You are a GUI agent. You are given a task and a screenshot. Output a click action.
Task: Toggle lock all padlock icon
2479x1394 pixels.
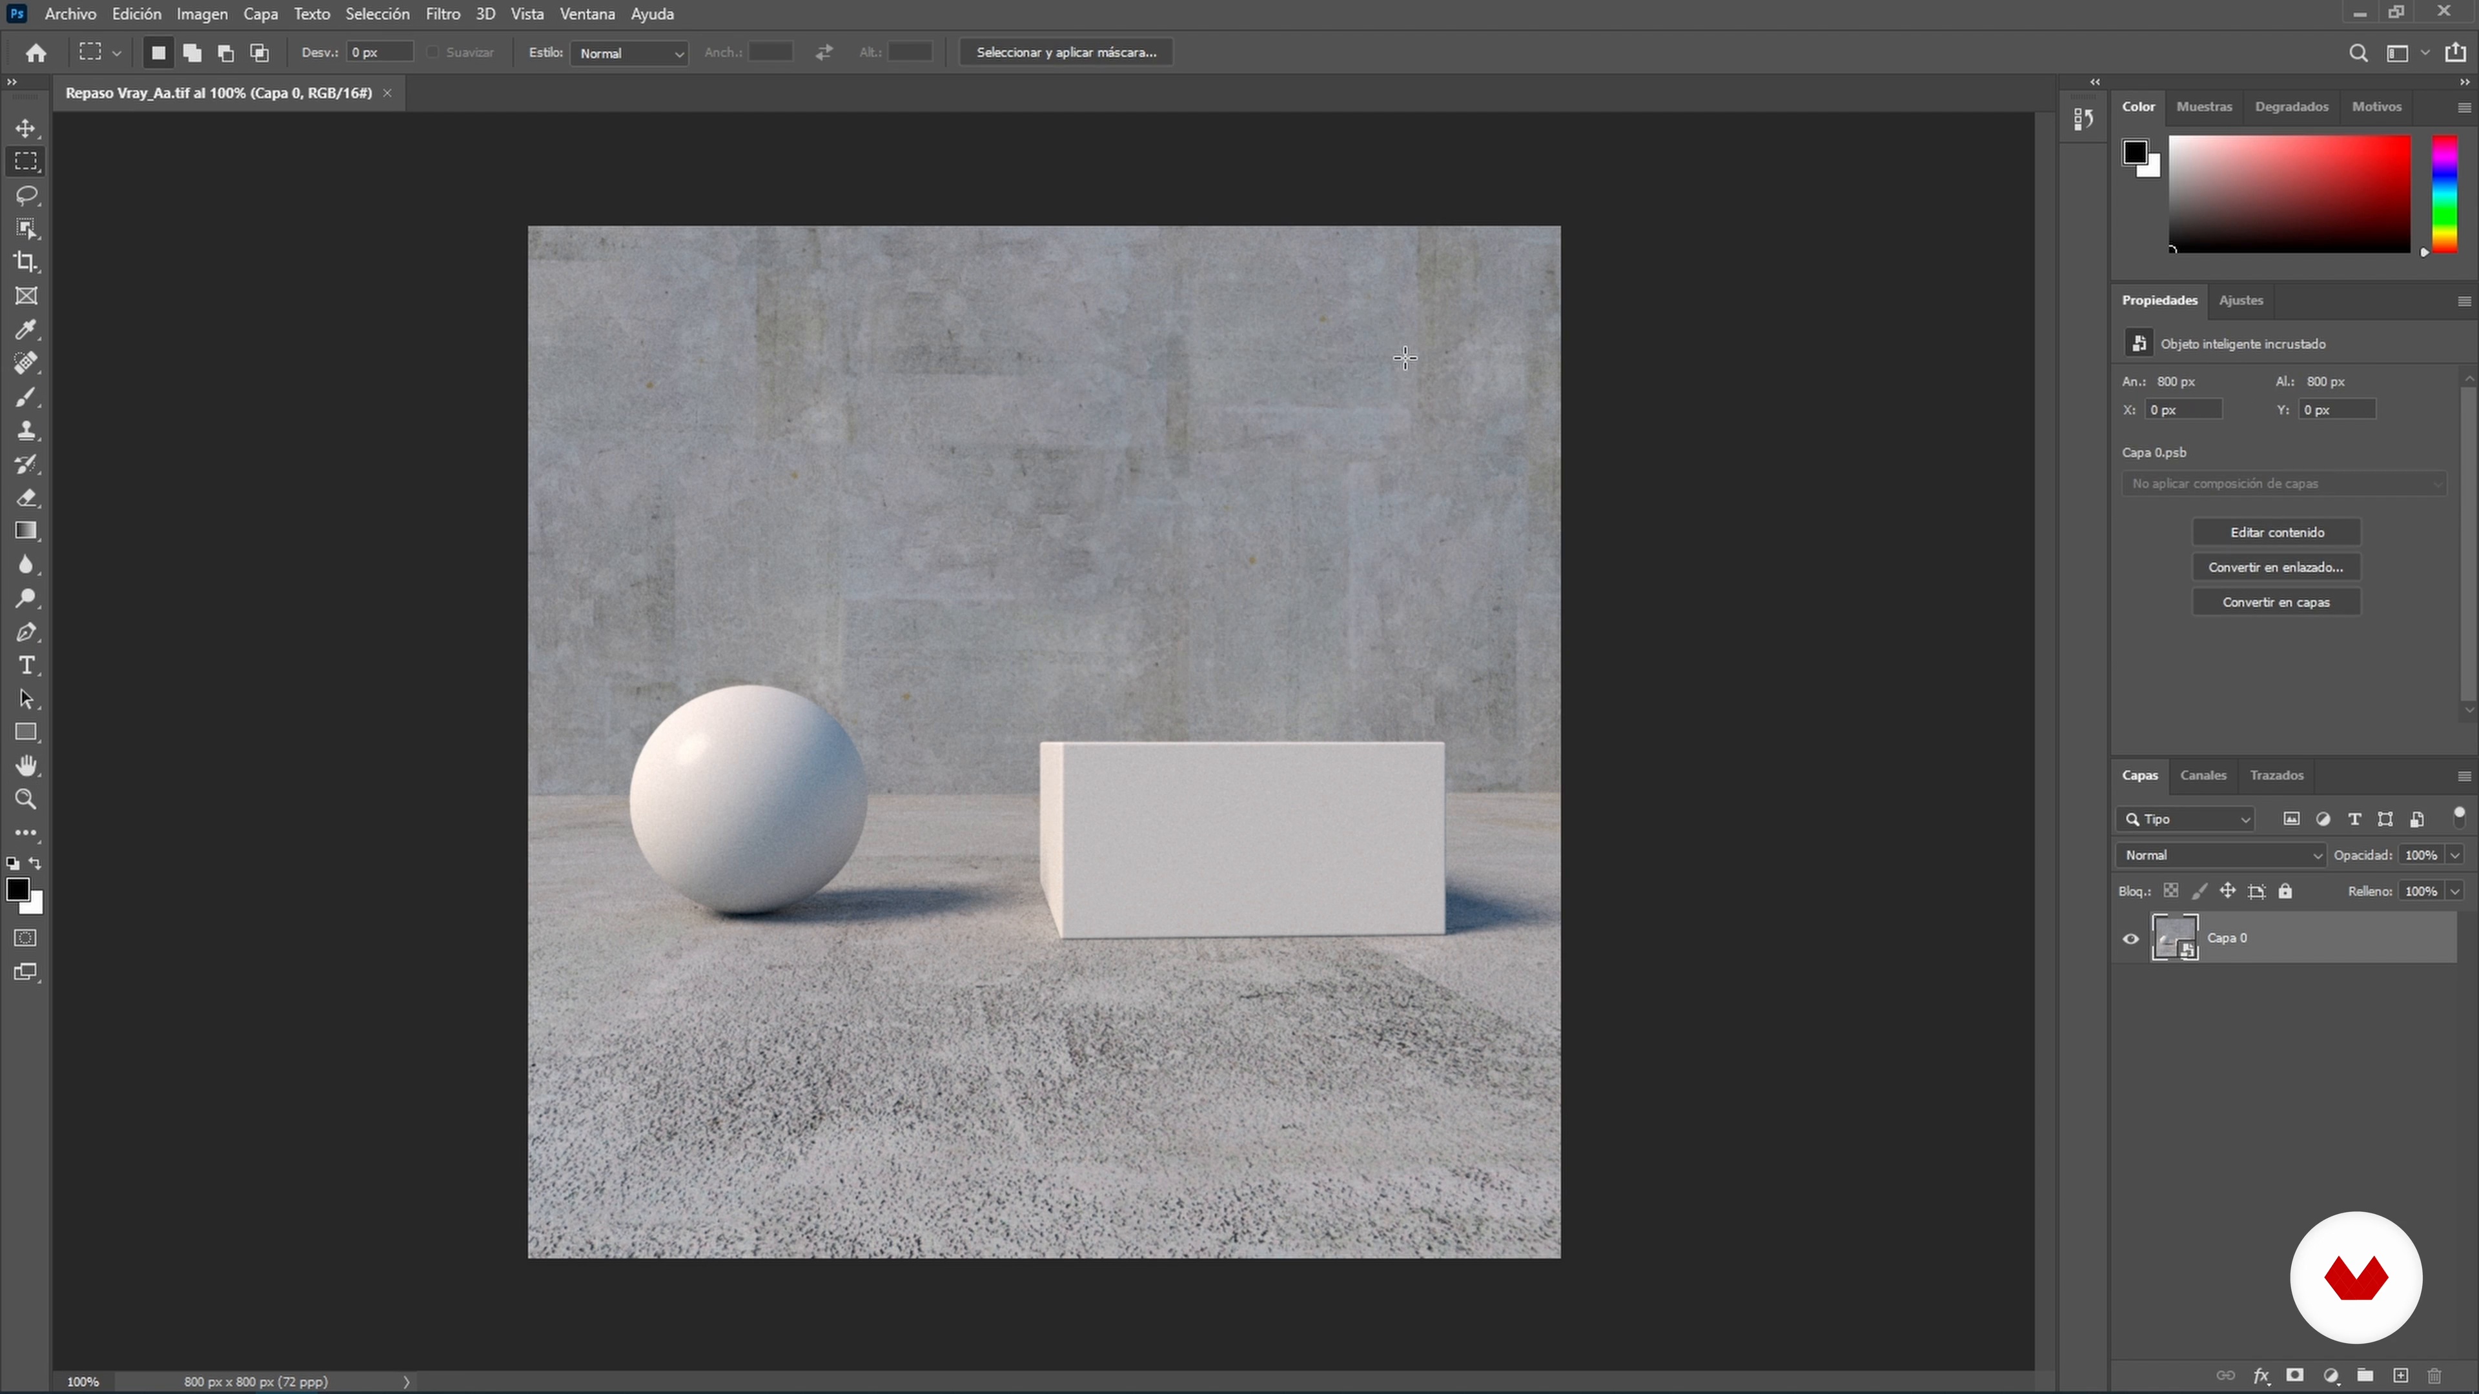(x=2285, y=891)
